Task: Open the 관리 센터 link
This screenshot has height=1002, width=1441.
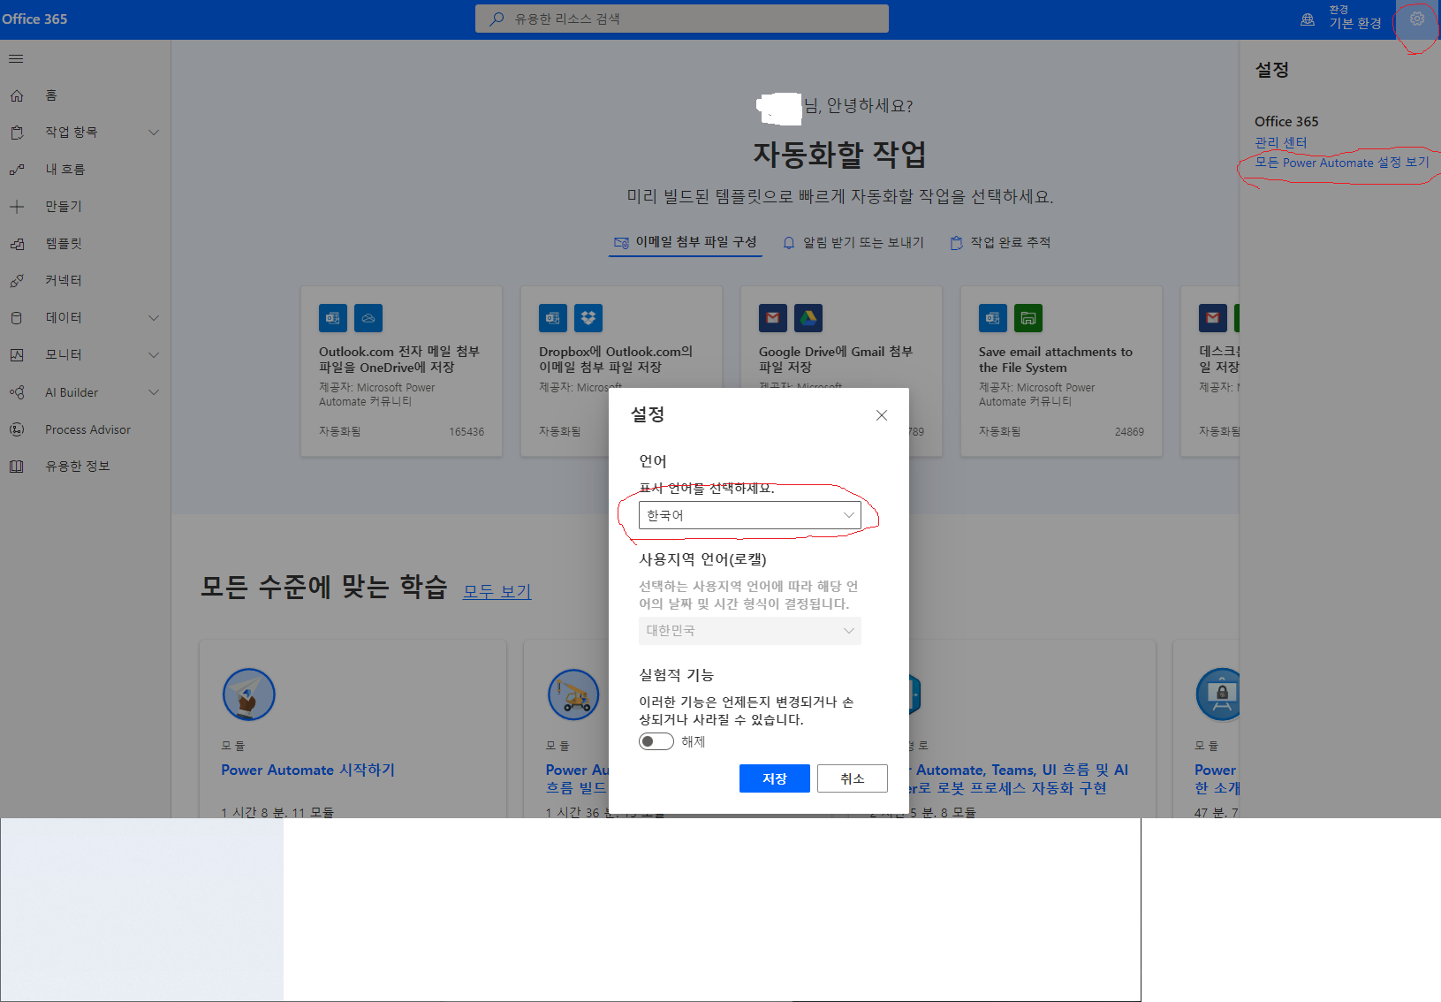Action: [x=1280, y=142]
